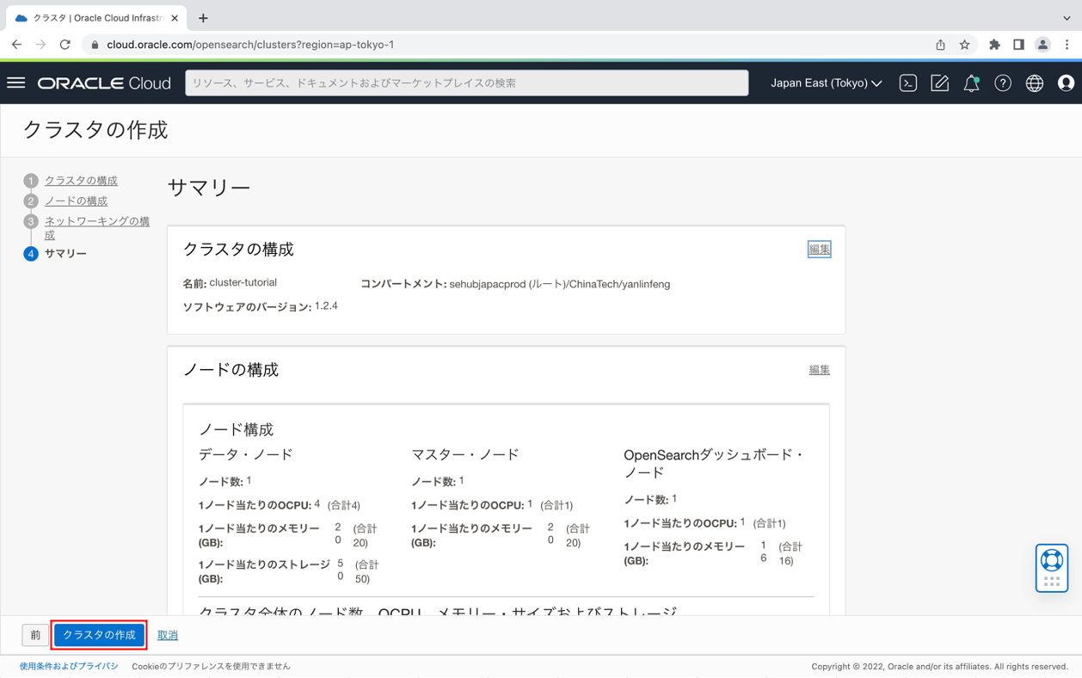1082x678 pixels.
Task: Bookmark the page with the star icon
Action: [x=964, y=44]
